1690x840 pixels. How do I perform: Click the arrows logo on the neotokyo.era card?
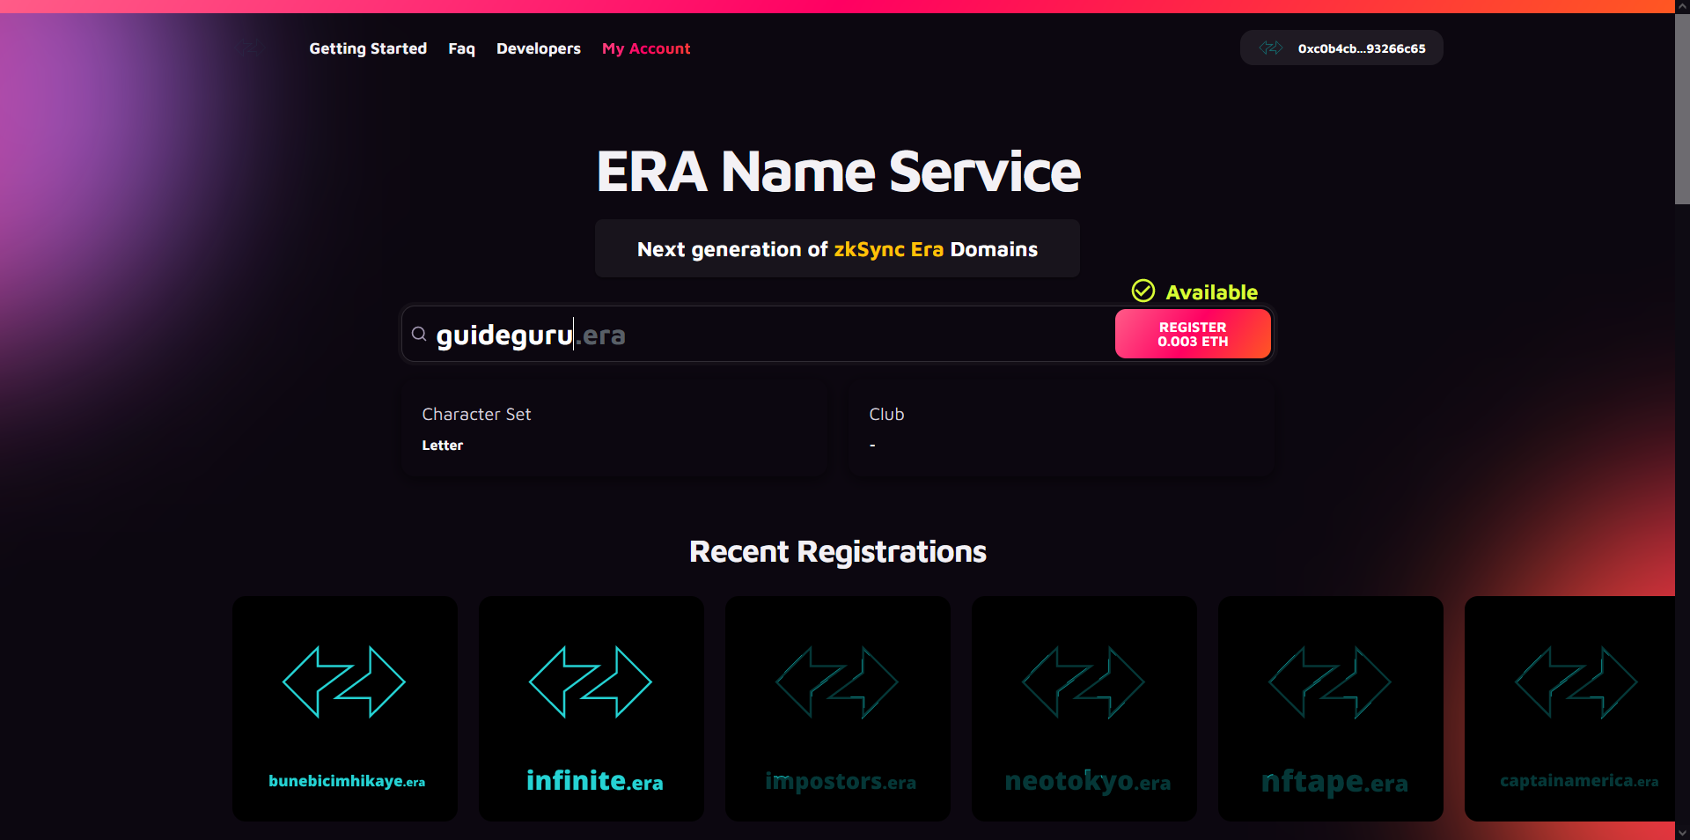(1084, 682)
